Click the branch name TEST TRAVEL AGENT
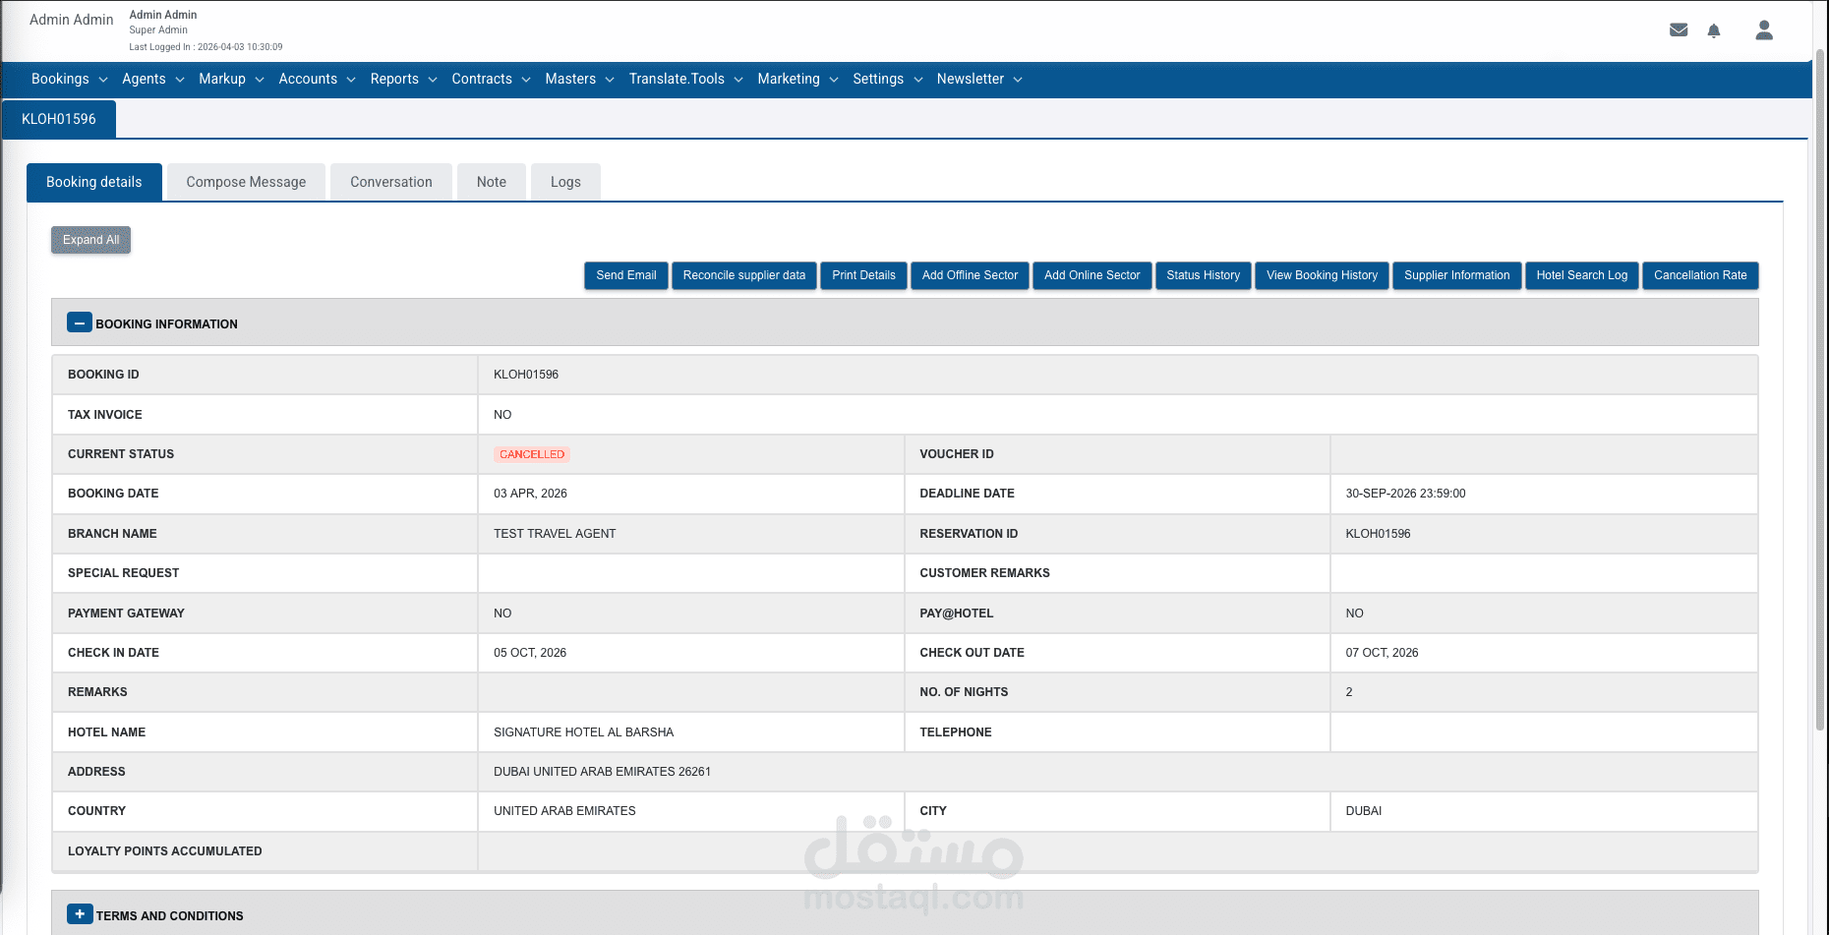 (555, 534)
